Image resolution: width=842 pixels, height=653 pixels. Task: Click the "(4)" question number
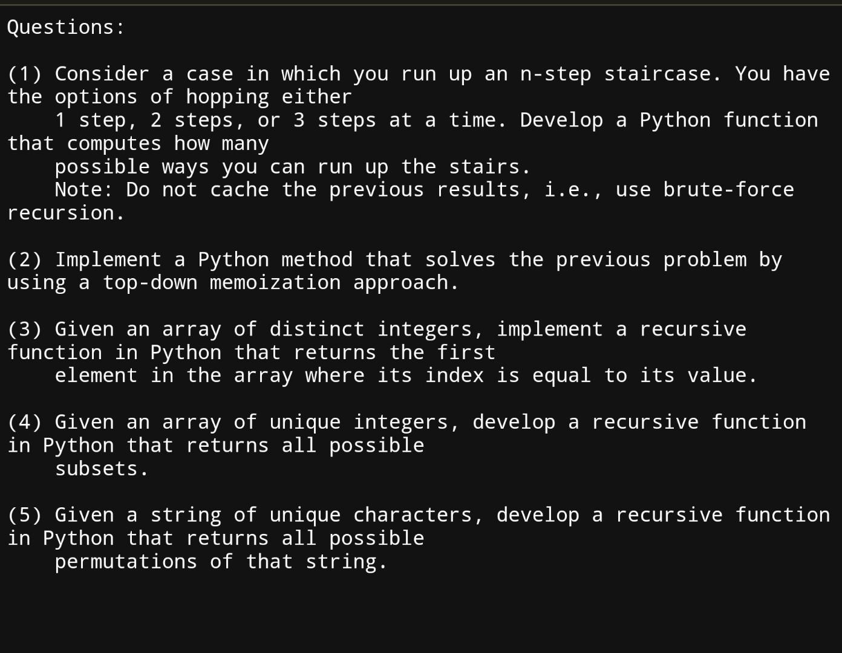tap(25, 422)
